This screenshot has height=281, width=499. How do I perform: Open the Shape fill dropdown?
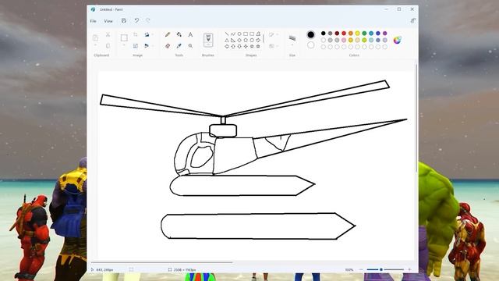click(273, 46)
